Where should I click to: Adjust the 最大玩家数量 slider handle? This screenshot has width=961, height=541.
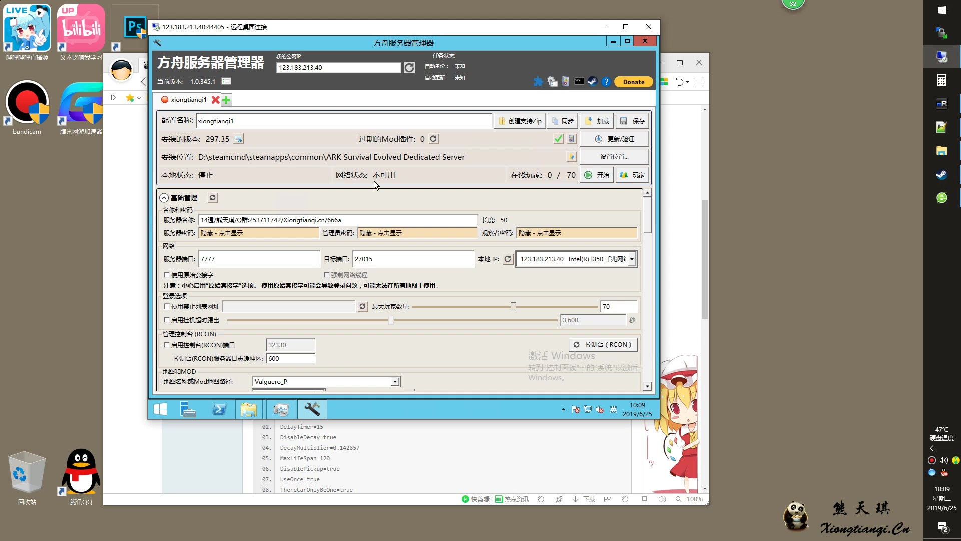point(513,306)
